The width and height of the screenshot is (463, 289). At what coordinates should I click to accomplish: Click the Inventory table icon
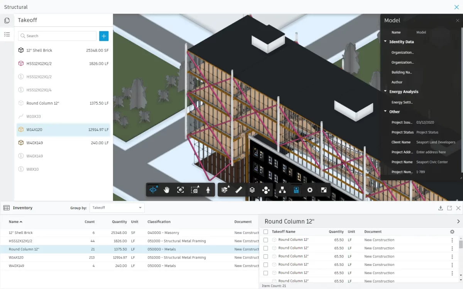coord(7,208)
